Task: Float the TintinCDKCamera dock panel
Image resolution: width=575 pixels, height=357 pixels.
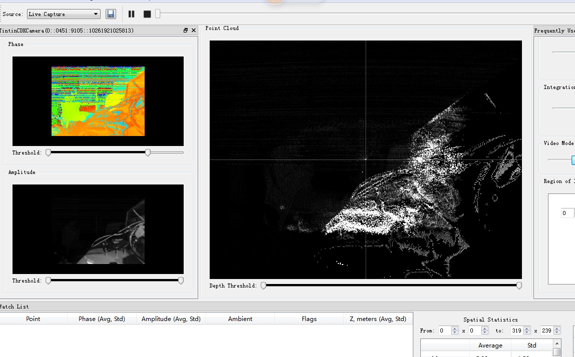Action: tap(186, 30)
